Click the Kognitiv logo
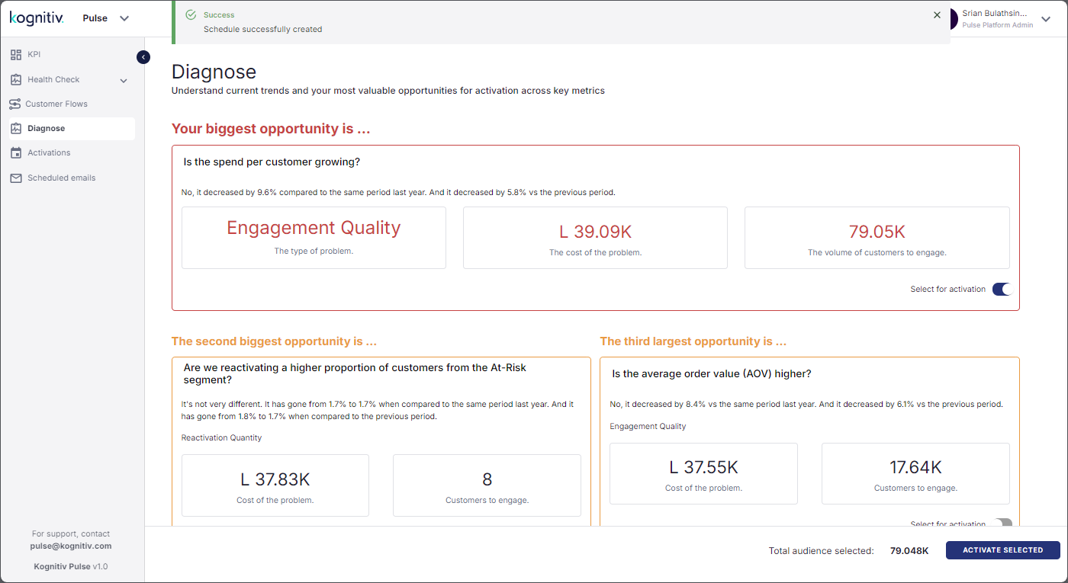Screen dimensions: 1068x583 37,18
